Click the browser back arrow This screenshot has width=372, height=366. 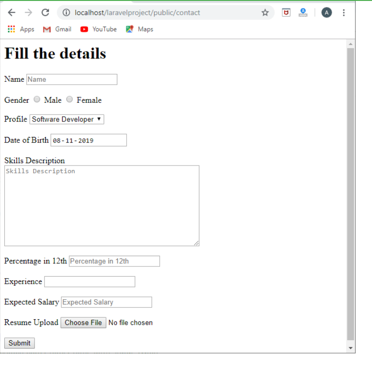pyautogui.click(x=12, y=13)
